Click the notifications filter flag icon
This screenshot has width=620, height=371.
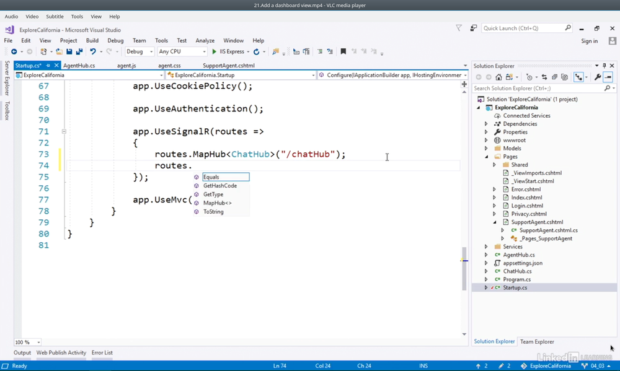pos(459,28)
